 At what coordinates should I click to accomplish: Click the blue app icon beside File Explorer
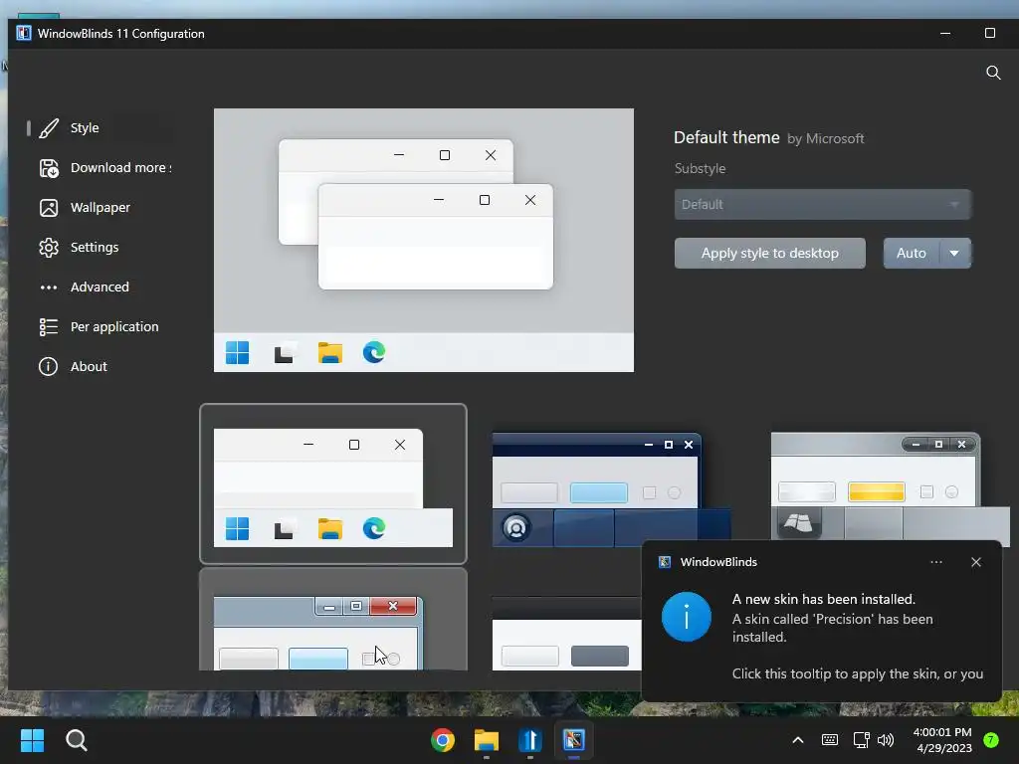tap(530, 740)
